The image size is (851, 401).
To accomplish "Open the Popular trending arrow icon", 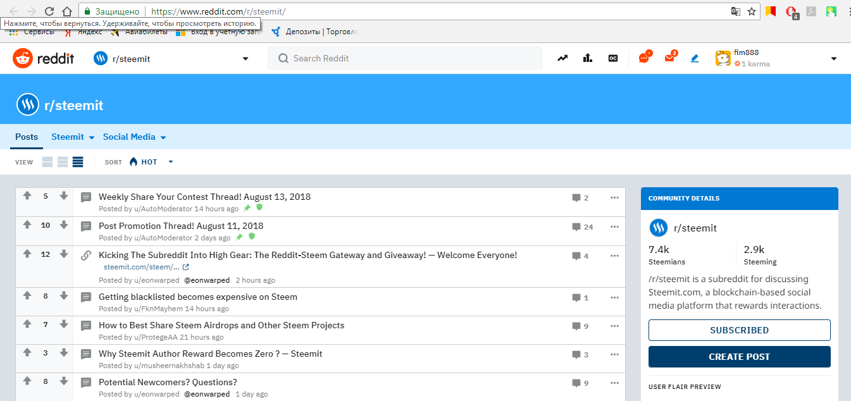I will pyautogui.click(x=562, y=58).
